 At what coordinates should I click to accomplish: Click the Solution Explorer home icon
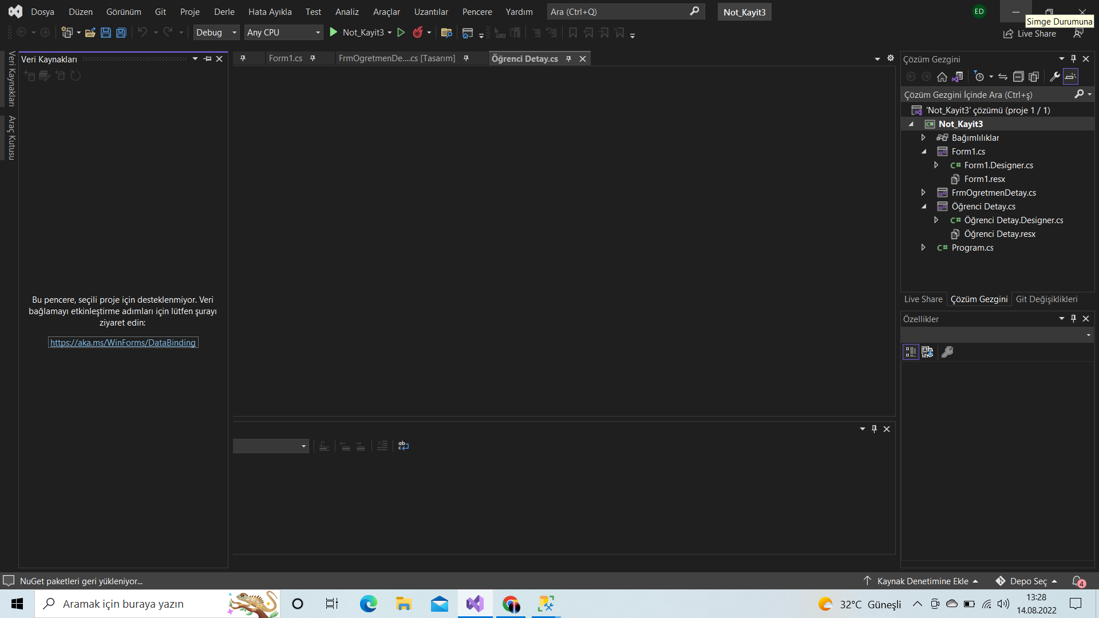pos(942,77)
